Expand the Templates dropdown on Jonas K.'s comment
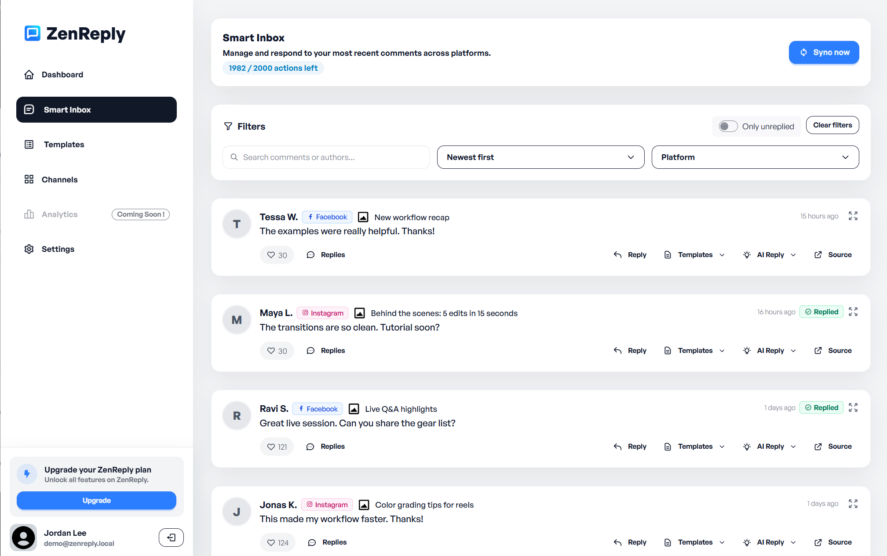This screenshot has height=556, width=887. [694, 542]
